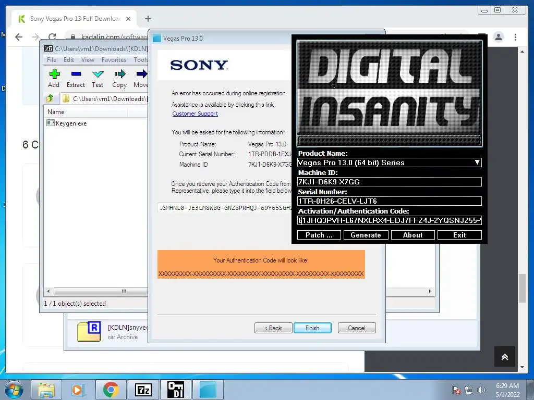Open Windows Explorer from taskbar

[46, 390]
